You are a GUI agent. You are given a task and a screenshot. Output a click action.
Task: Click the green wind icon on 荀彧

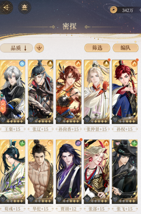click(22, 143)
